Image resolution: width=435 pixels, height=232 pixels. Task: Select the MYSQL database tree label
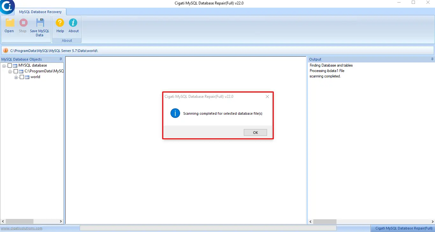click(33, 65)
